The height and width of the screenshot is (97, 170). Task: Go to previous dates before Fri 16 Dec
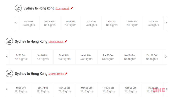[7, 89]
